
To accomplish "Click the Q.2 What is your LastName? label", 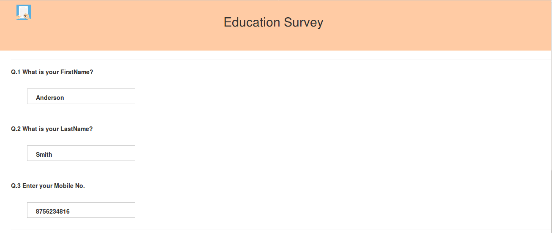I will pos(52,129).
